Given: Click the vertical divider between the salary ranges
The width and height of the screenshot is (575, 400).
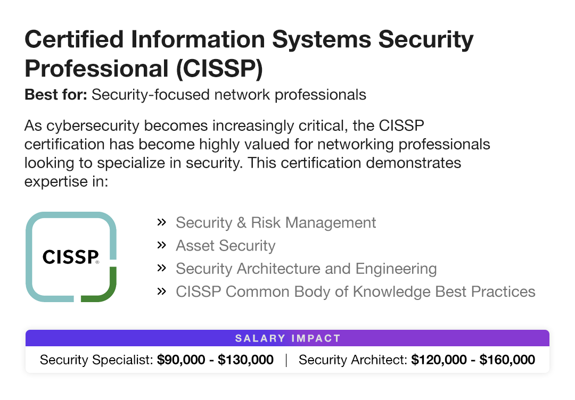Looking at the screenshot, I should (x=286, y=360).
